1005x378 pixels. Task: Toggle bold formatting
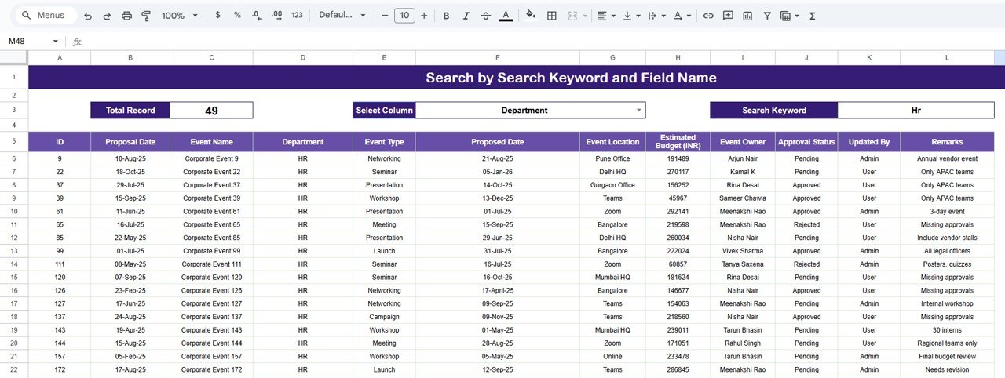[446, 16]
